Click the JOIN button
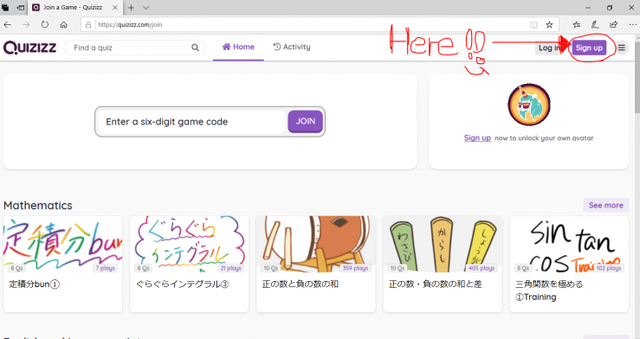The width and height of the screenshot is (640, 339). click(306, 121)
